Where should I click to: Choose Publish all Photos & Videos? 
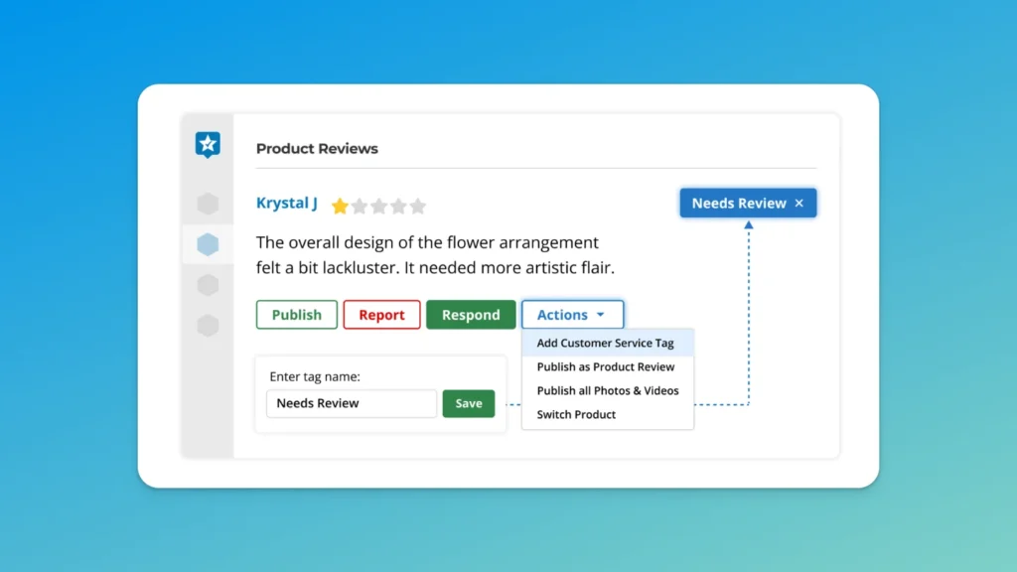[607, 390]
